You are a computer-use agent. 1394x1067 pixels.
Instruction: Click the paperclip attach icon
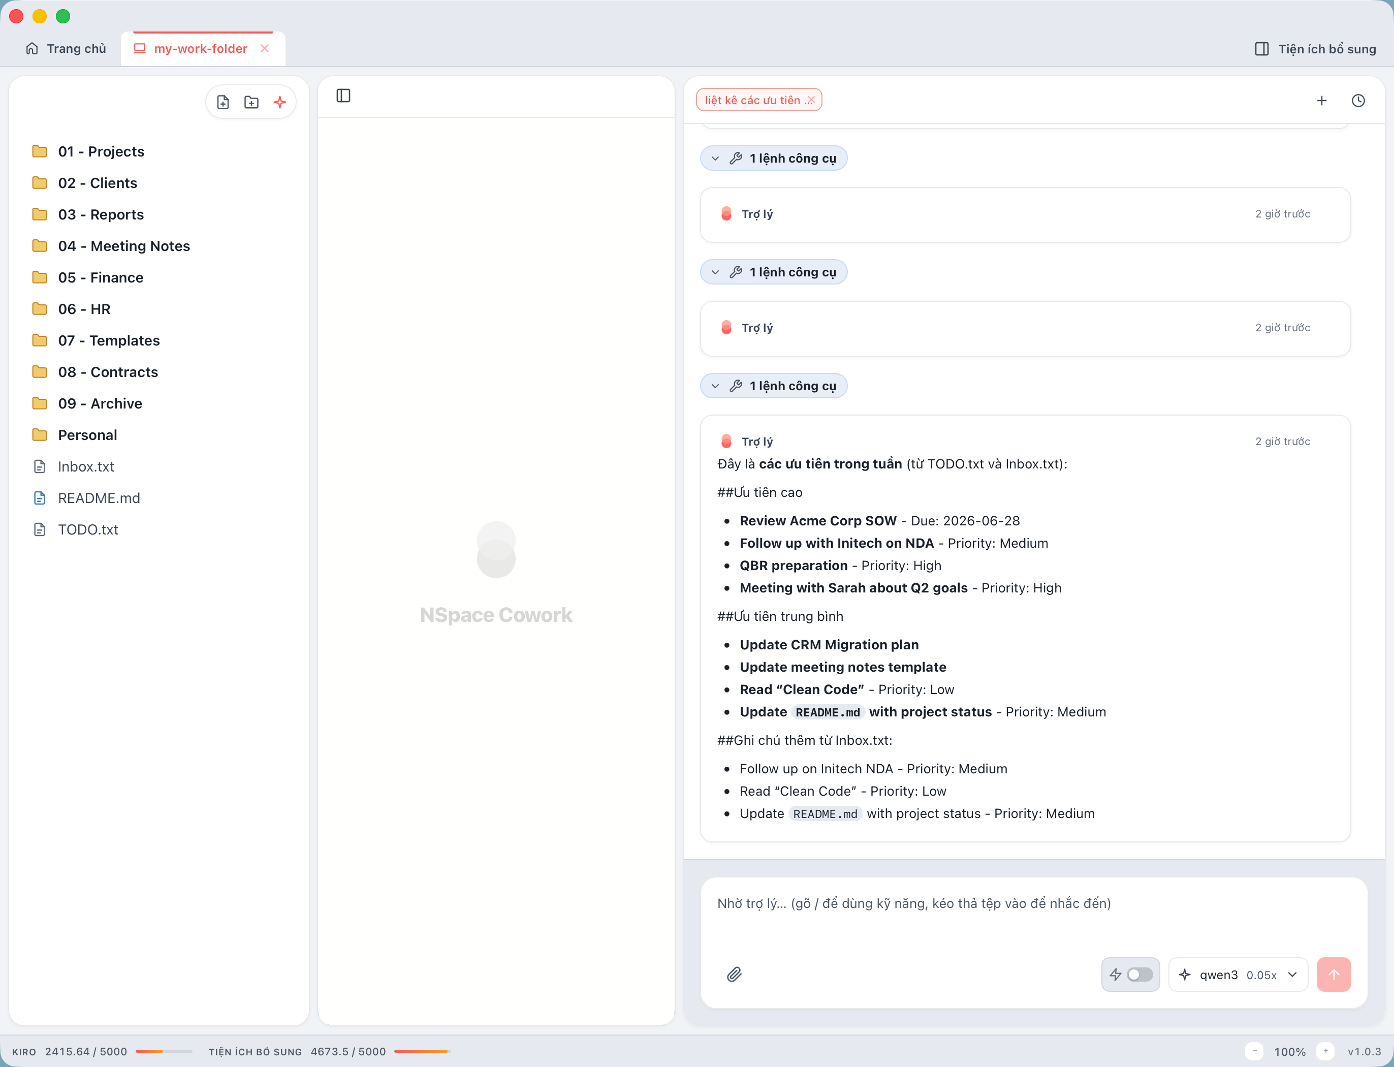[x=734, y=975]
